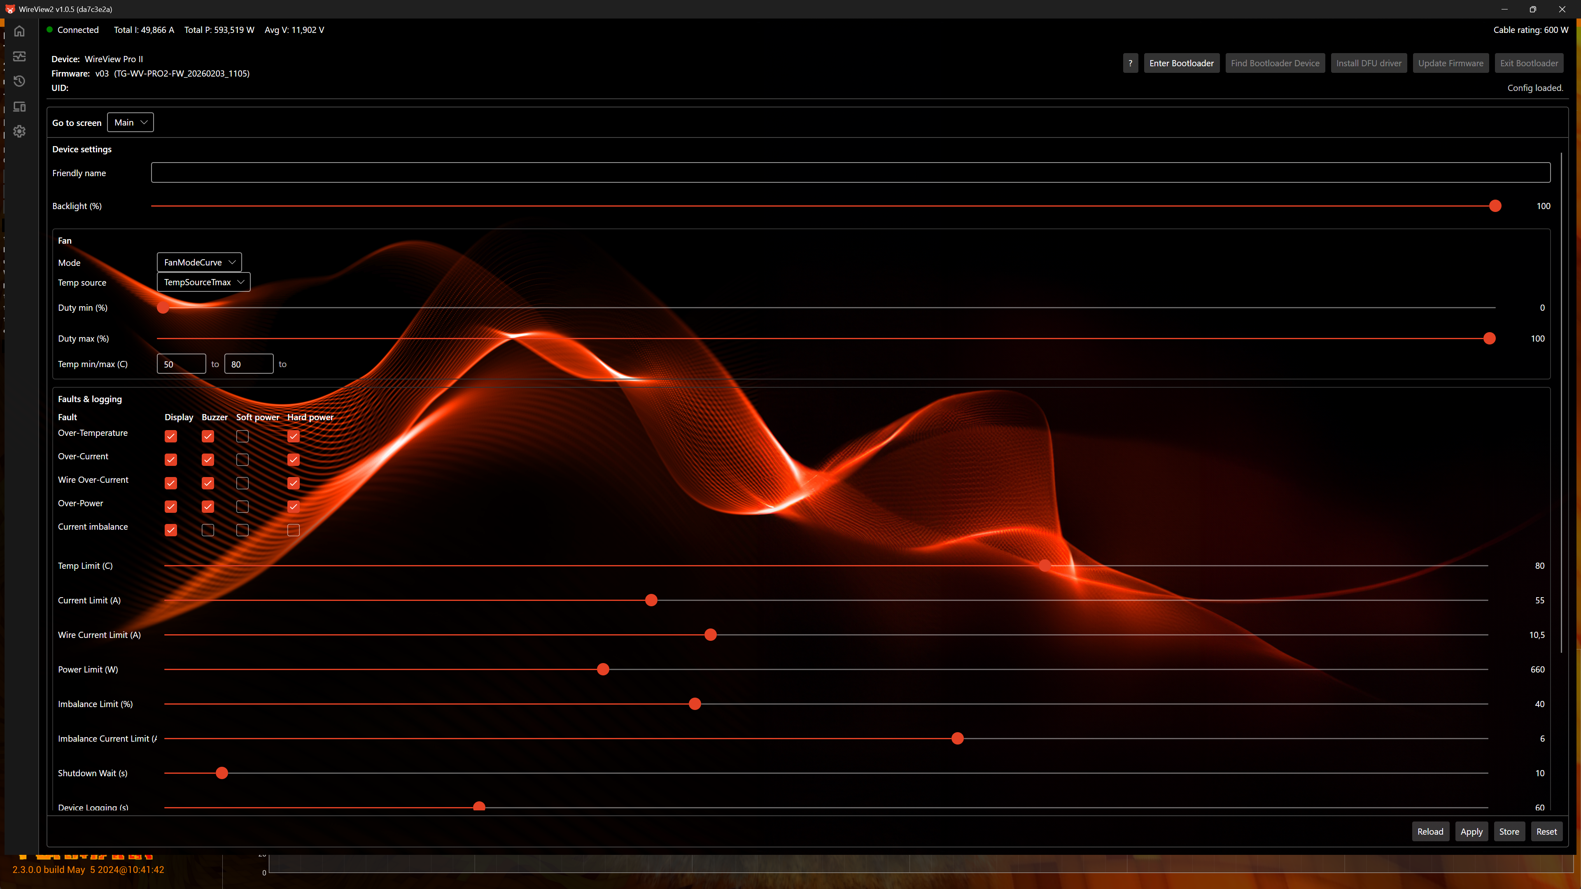Screen dimensions: 1581x889
Task: Open the Home page in sidebar
Action: click(x=20, y=31)
